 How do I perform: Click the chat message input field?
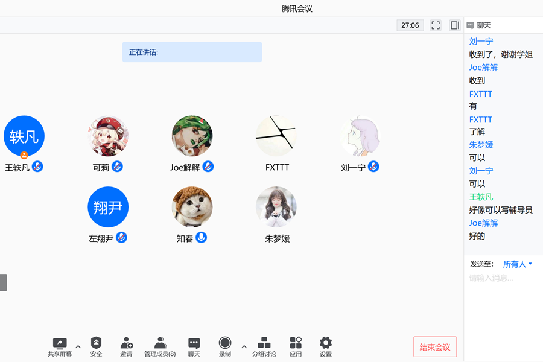(501, 278)
